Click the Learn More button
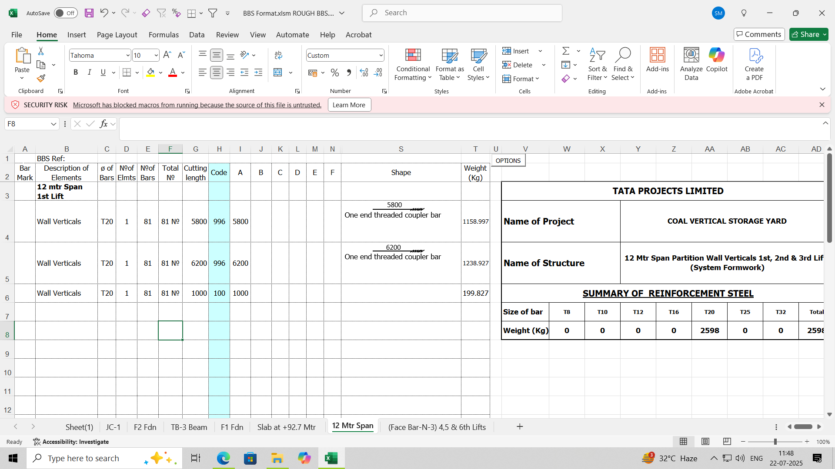Viewport: 835px width, 469px height. click(349, 105)
